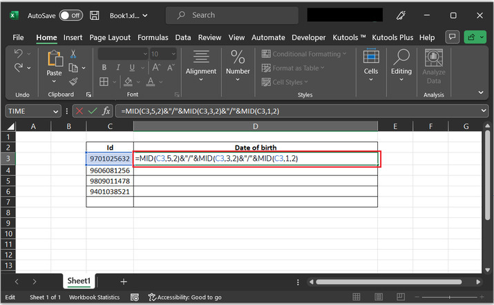
Task: Click the macro record status icon
Action: pyautogui.click(x=135, y=297)
